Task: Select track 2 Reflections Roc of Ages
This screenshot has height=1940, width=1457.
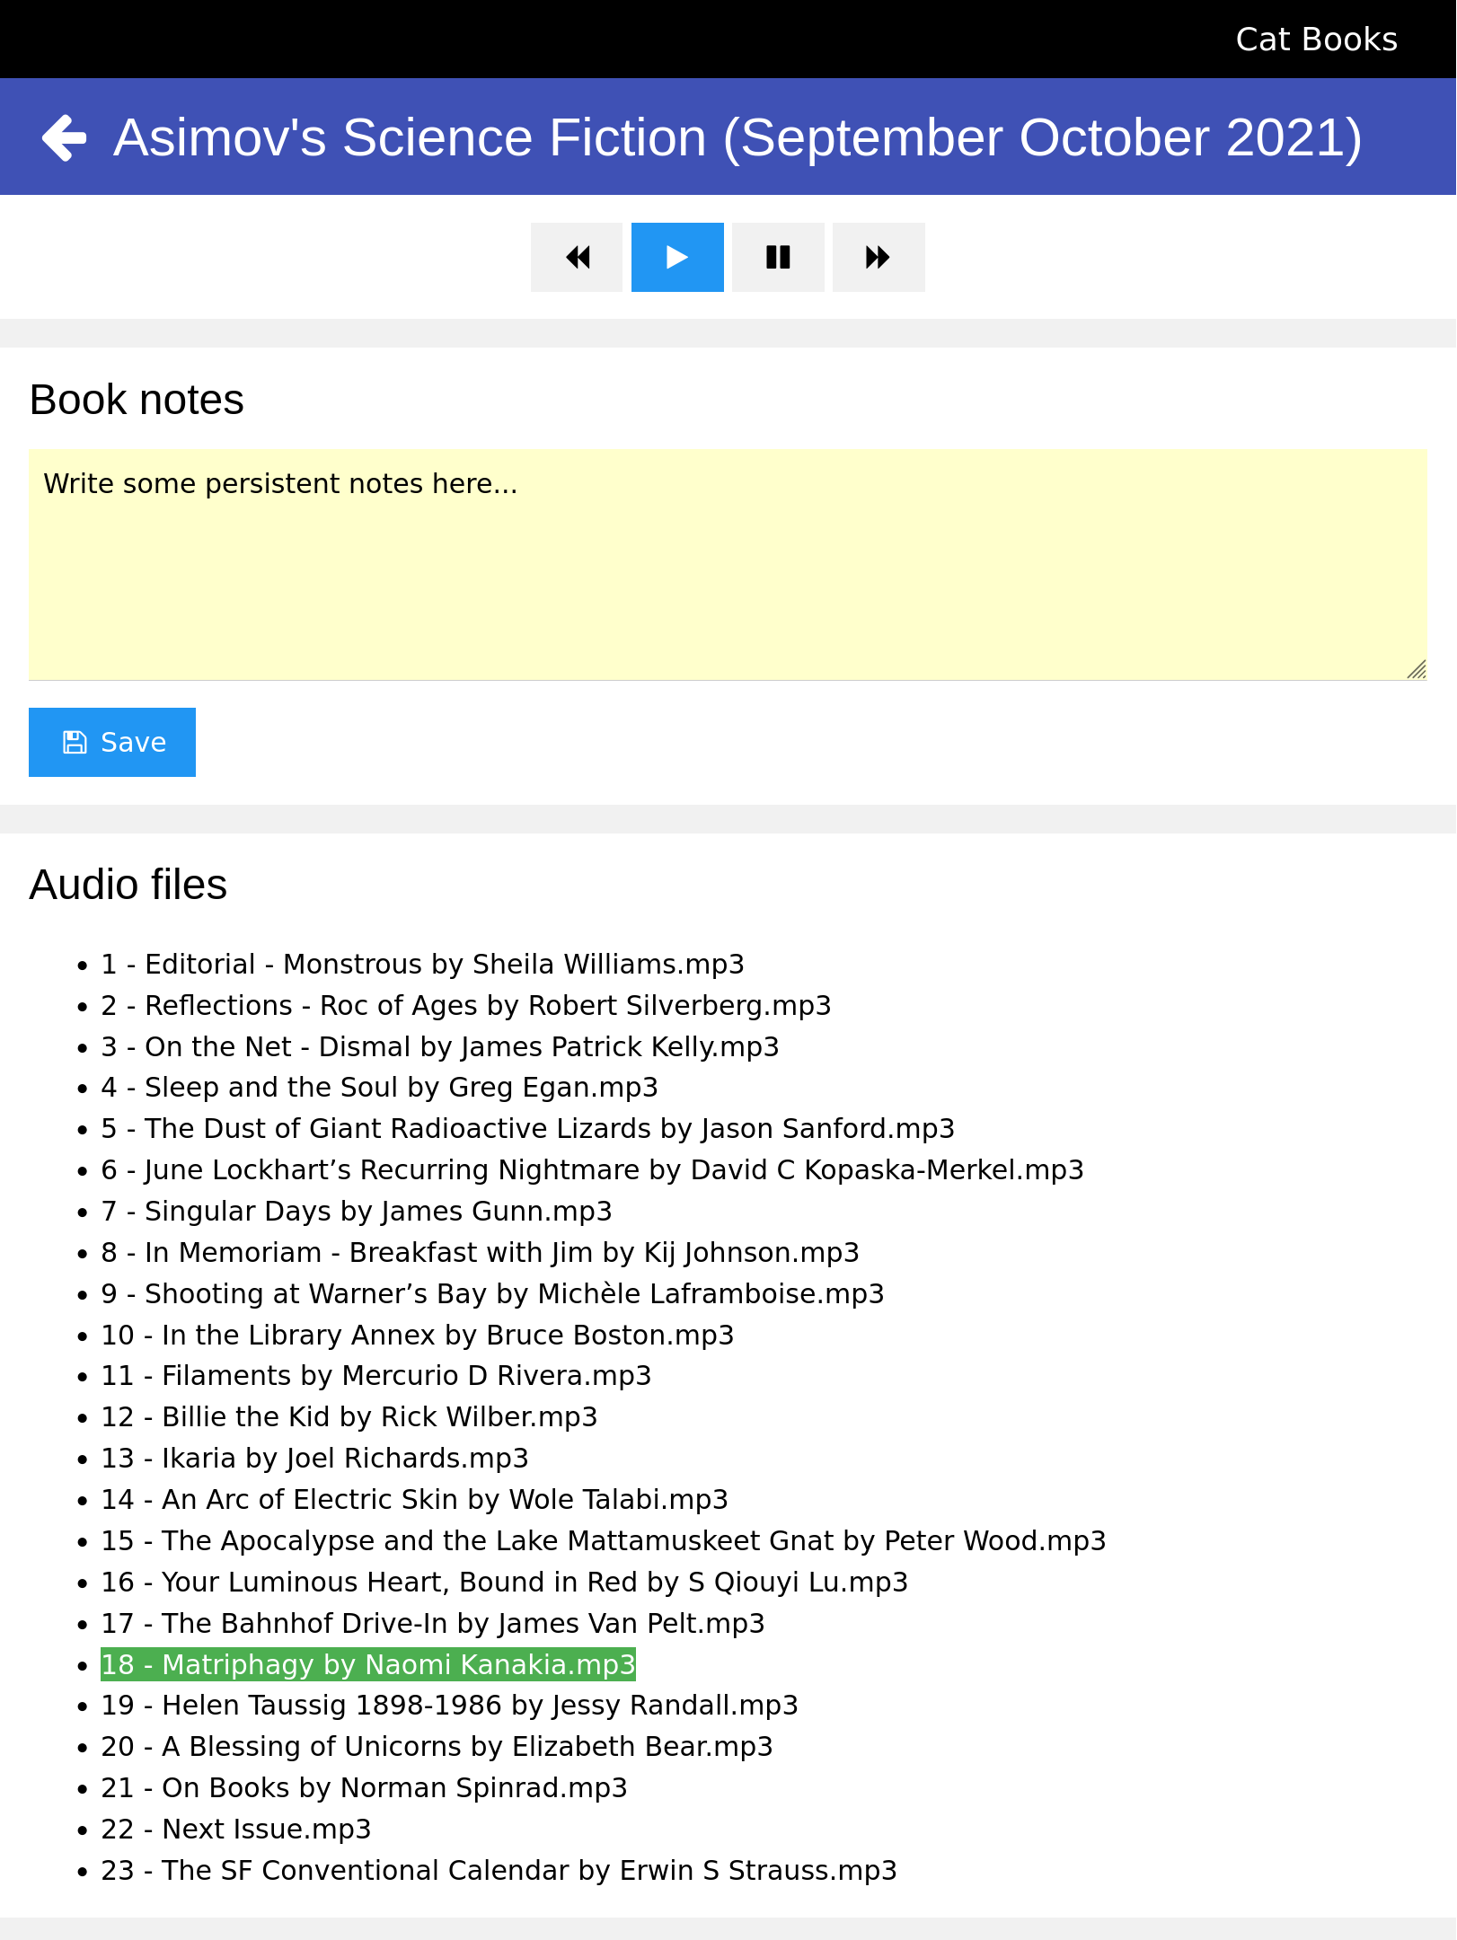Action: point(465,1006)
